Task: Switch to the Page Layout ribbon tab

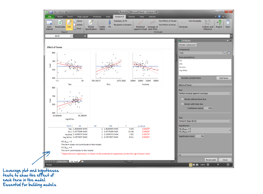Action: point(83,17)
